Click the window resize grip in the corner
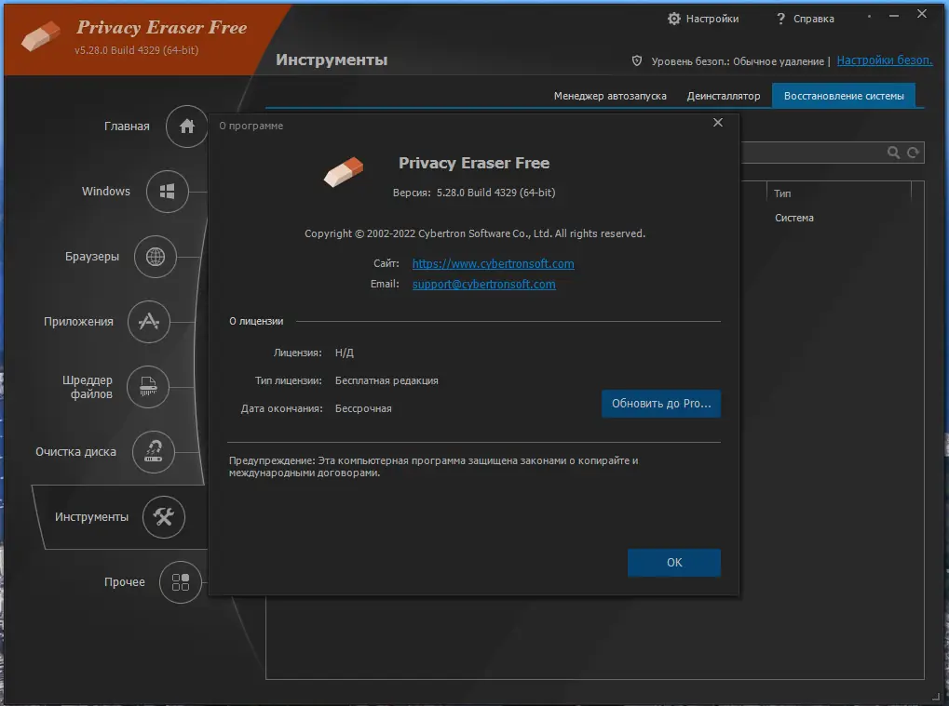Viewport: 949px width, 706px height. 938,696
